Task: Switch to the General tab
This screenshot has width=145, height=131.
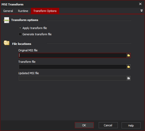Action: click(8, 11)
